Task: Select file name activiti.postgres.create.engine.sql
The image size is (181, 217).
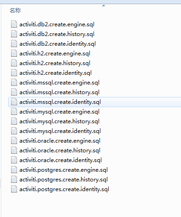Action: coord(64,170)
